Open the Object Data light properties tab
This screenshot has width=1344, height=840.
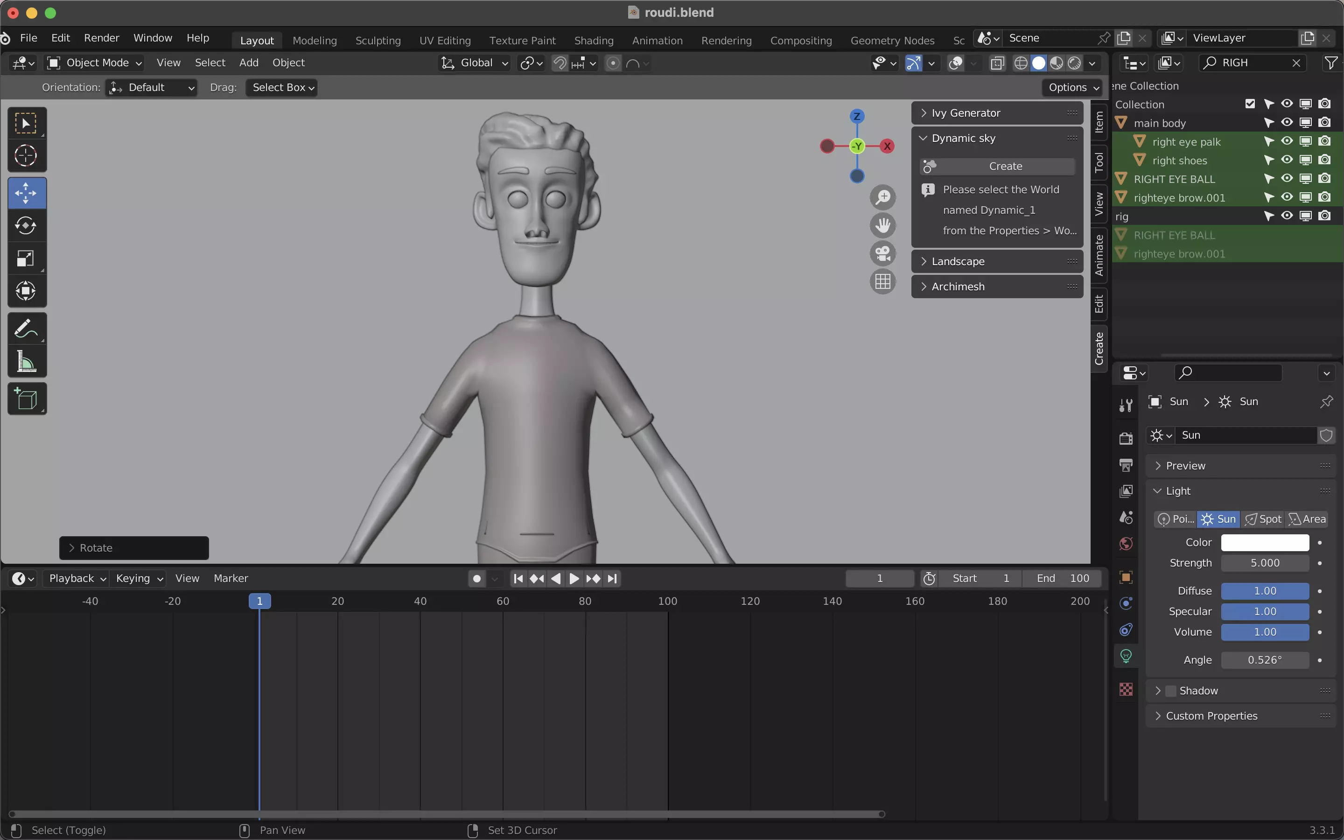[1126, 656]
